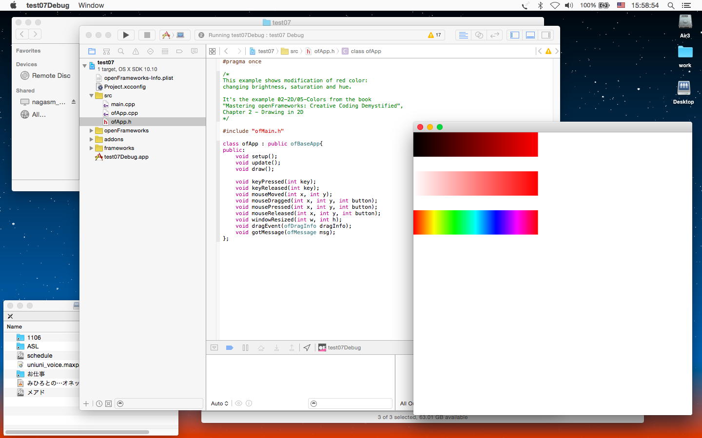Stop the running test07Debug app

click(x=147, y=35)
